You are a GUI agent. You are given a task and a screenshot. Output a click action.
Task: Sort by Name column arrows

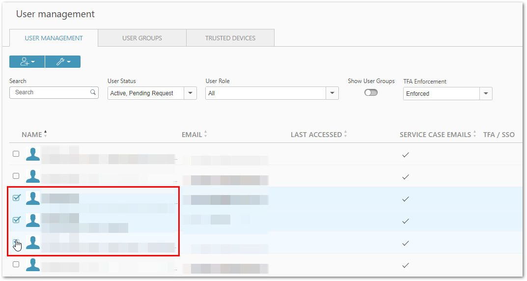45,134
